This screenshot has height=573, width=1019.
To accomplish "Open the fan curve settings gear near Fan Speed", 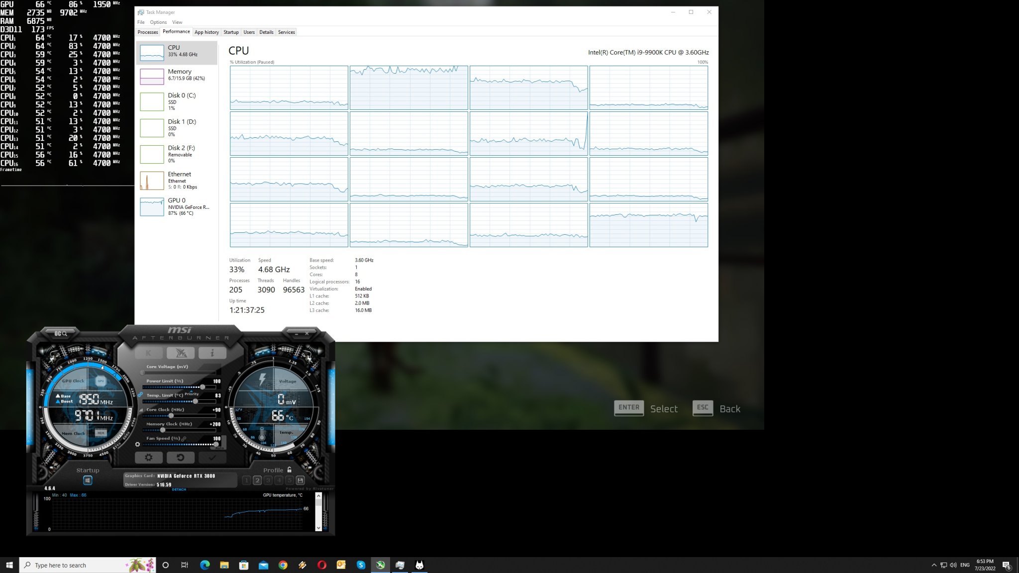I will 137,444.
